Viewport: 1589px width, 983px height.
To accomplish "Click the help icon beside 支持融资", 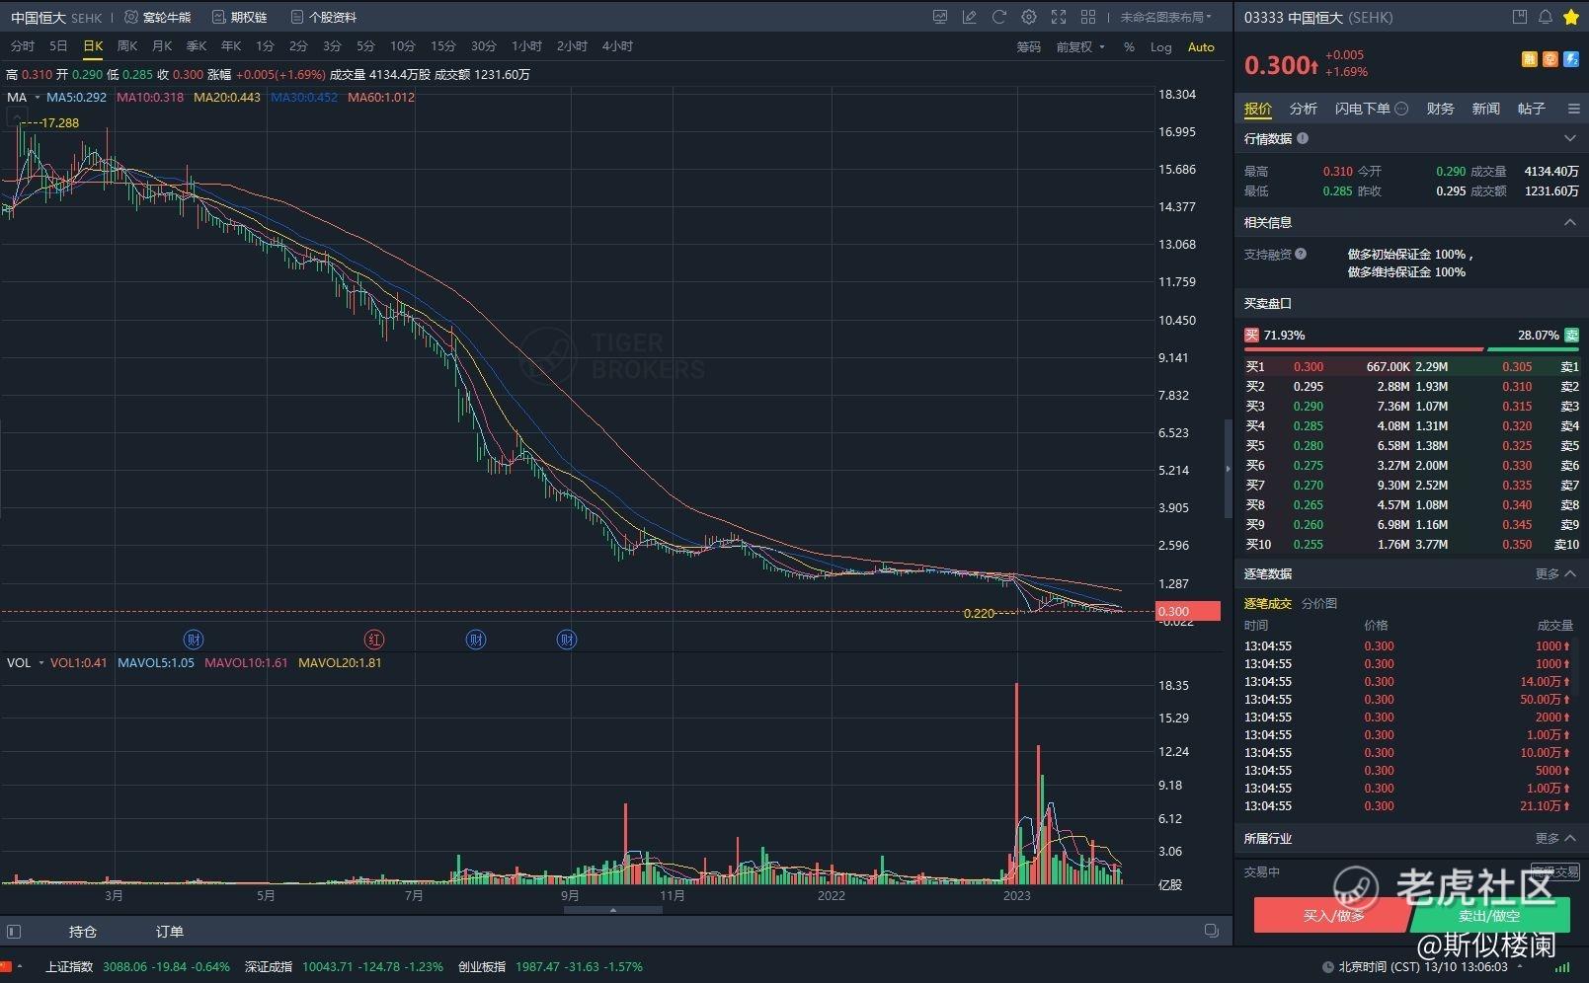I will point(1301,254).
